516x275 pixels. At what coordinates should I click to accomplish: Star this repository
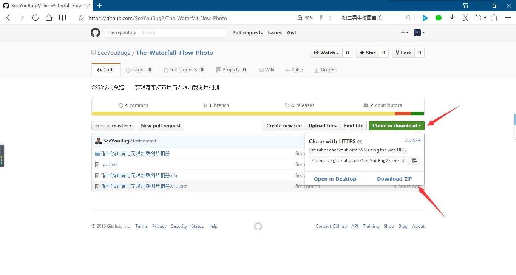point(366,53)
